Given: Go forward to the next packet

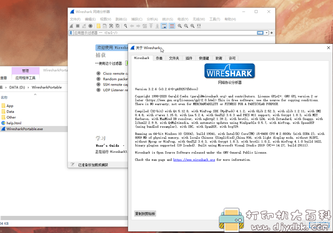Looking at the screenshot, I should coord(138,26).
